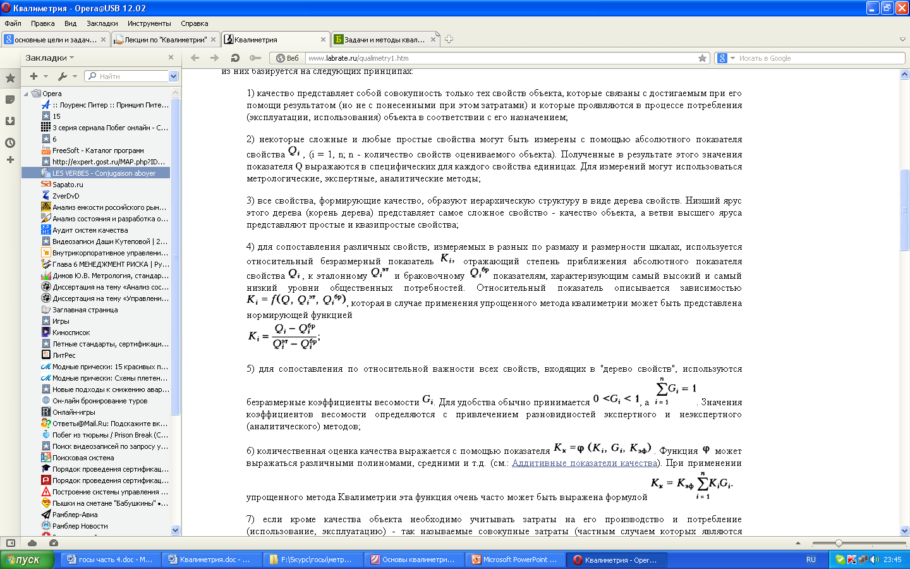
Task: Open closed tabs list arrow at tab bar end
Action: (x=902, y=39)
